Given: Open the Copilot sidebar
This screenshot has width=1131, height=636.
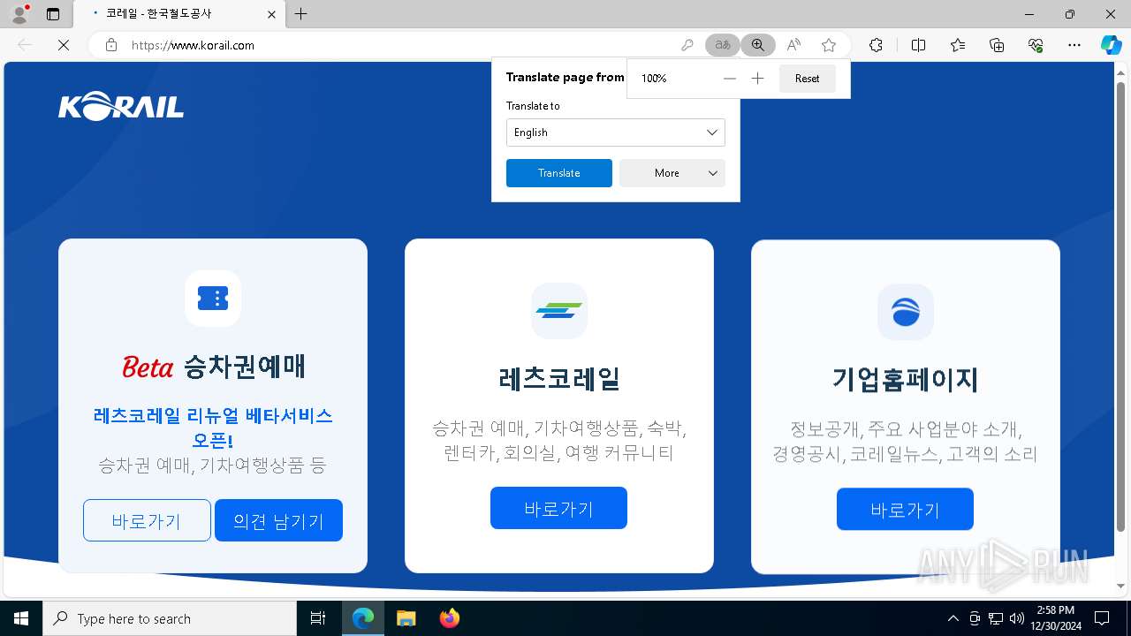Looking at the screenshot, I should coord(1111,45).
